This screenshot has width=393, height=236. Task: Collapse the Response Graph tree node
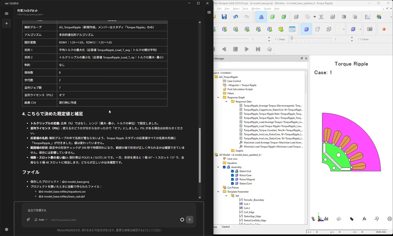coord(218,97)
